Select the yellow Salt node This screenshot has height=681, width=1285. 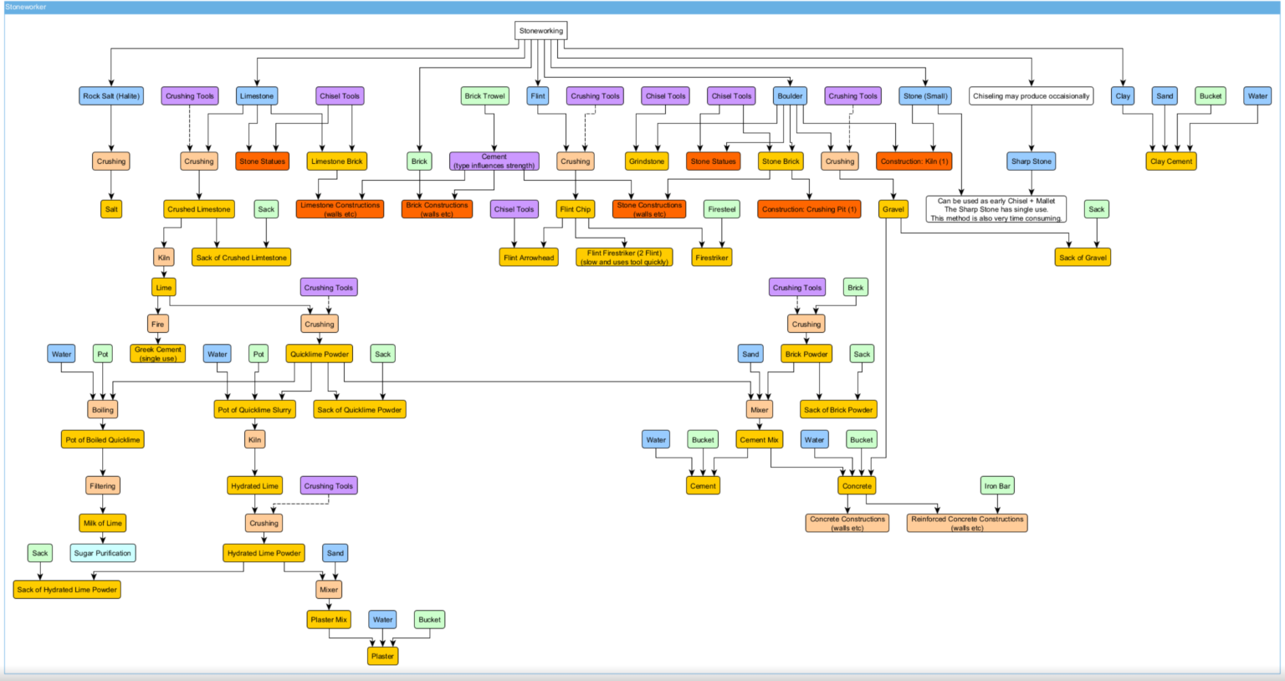(111, 209)
